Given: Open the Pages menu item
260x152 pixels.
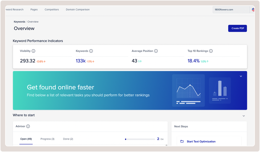Looking at the screenshot, I should [x=34, y=10].
